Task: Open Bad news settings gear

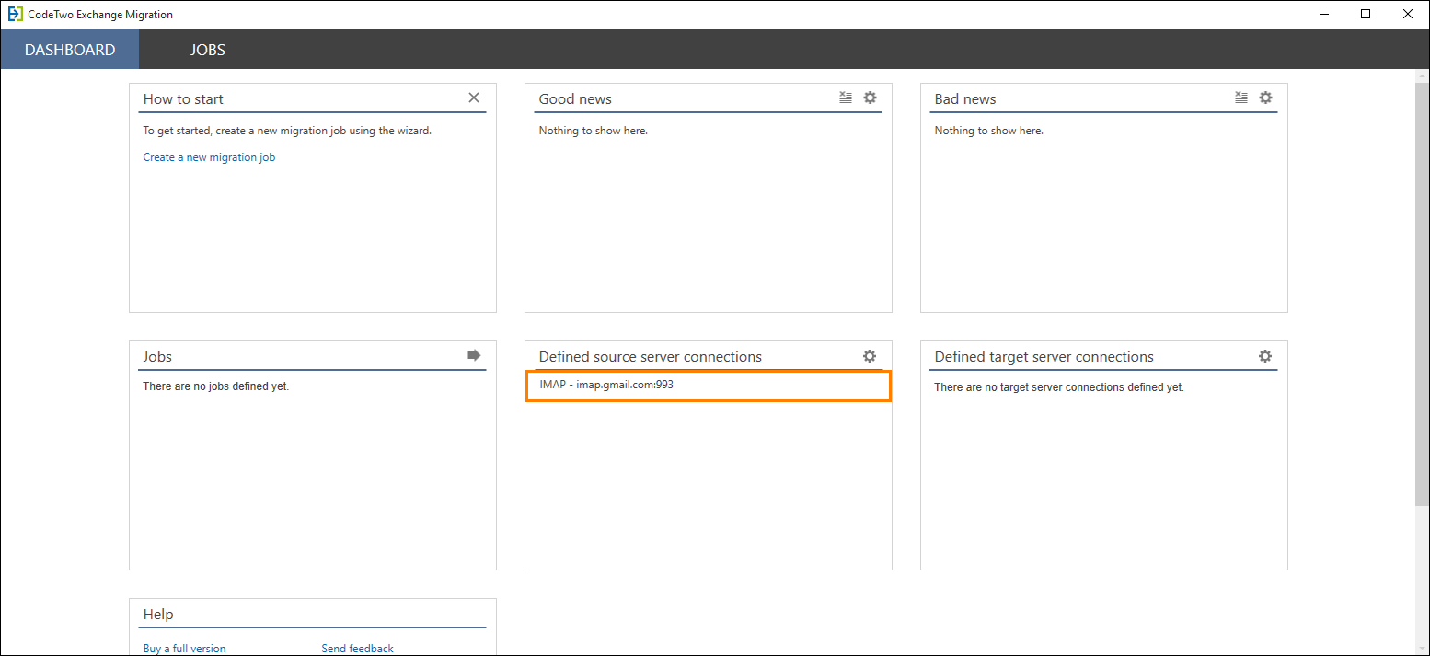Action: [1265, 98]
